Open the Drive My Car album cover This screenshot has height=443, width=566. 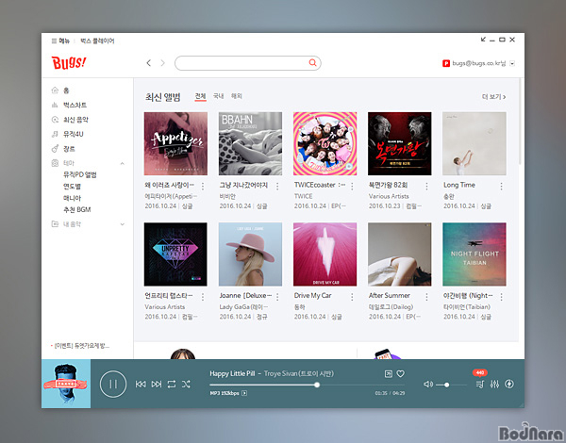tap(325, 254)
